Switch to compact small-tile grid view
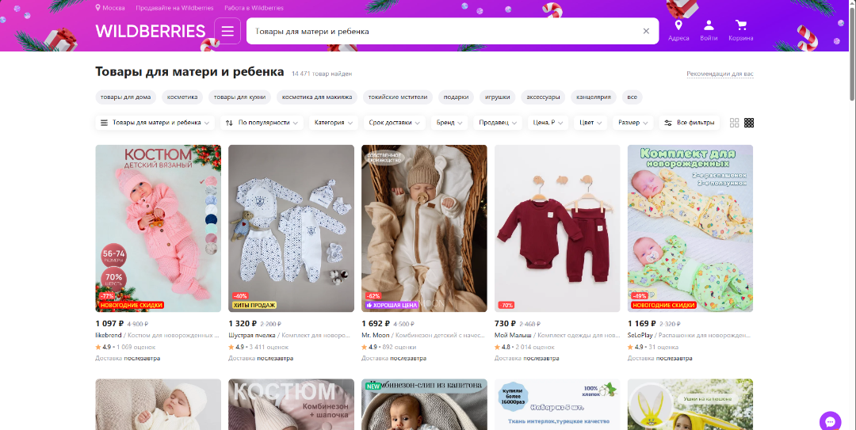Viewport: 856px width, 430px height. (x=749, y=123)
